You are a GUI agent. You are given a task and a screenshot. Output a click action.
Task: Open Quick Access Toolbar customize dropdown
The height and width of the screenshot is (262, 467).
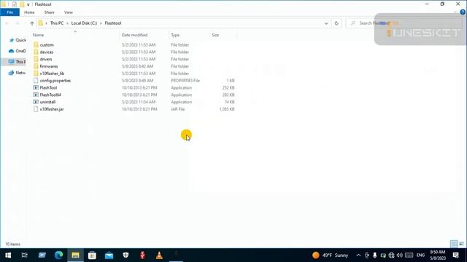coord(28,4)
